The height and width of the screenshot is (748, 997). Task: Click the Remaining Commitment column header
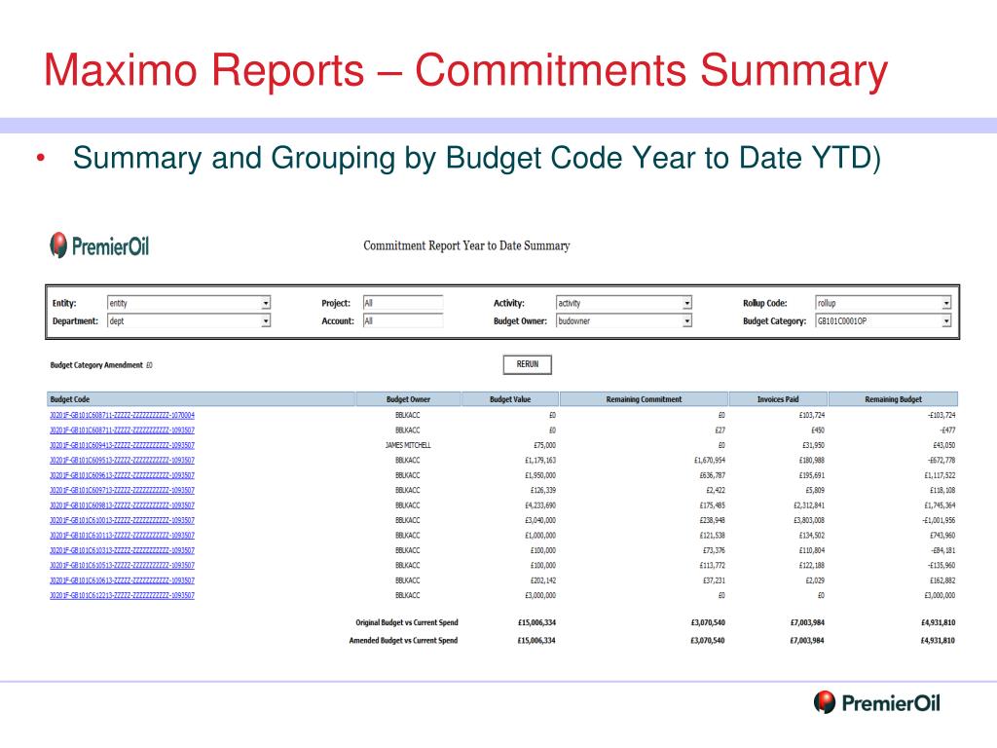click(x=644, y=399)
